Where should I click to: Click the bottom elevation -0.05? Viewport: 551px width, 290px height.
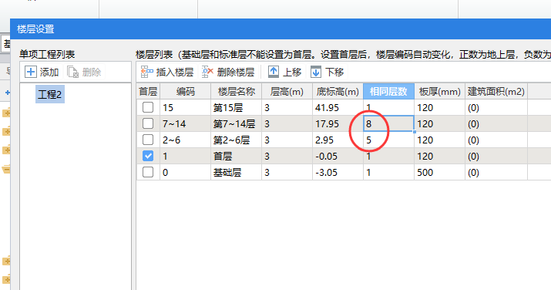[x=338, y=156]
